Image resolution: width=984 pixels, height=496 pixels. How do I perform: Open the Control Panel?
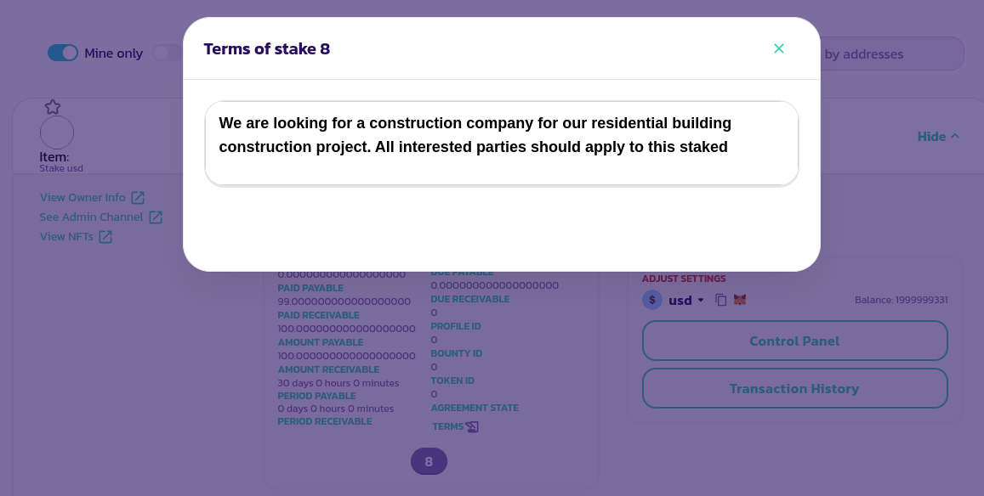coord(794,341)
